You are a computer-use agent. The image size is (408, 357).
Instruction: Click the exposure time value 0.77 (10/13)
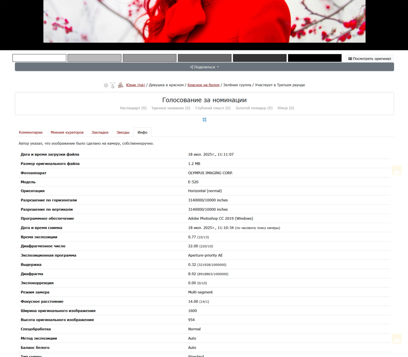click(198, 237)
